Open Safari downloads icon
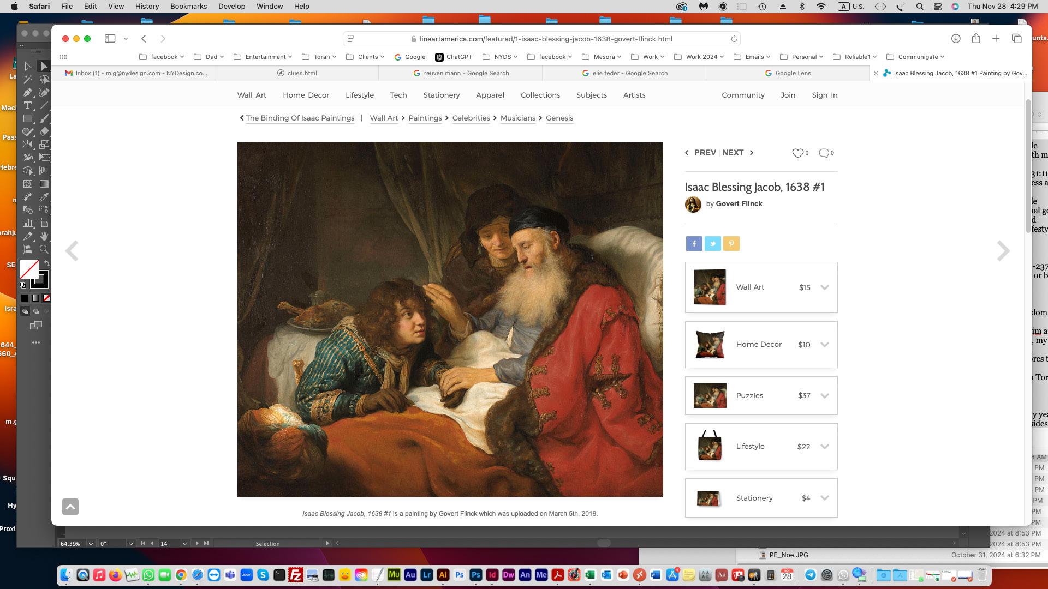Viewport: 1048px width, 589px height. 955,39
